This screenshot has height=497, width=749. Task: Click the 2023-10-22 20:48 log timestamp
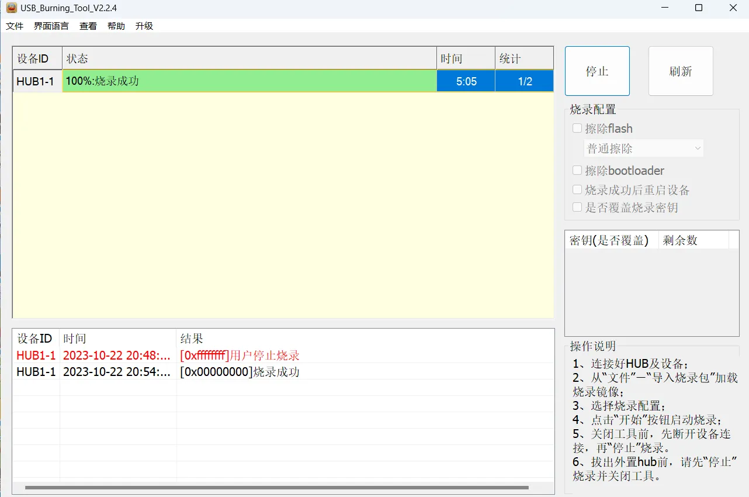click(x=117, y=356)
